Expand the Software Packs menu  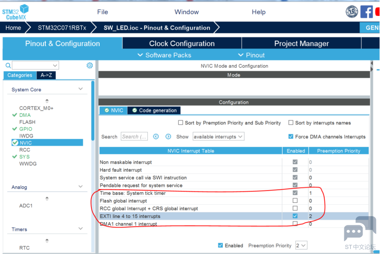point(165,55)
